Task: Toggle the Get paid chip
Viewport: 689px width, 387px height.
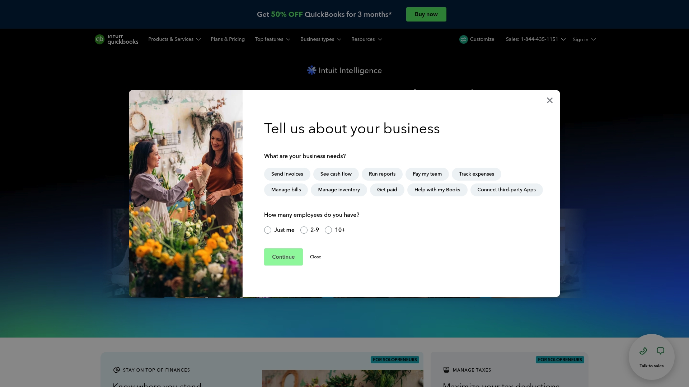Action: click(x=387, y=190)
